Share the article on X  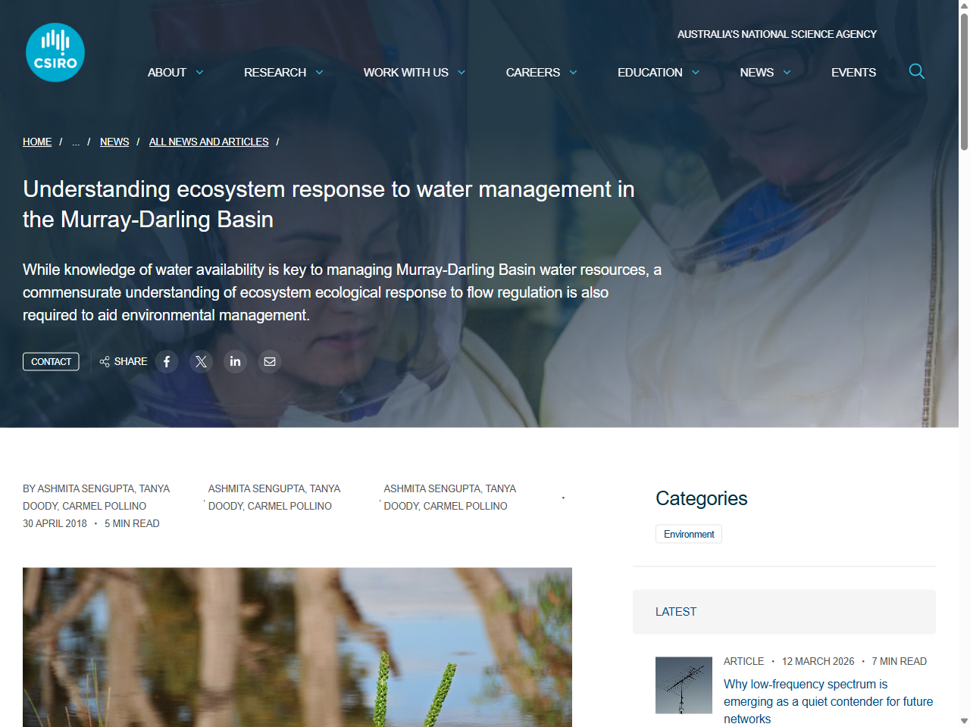click(201, 361)
